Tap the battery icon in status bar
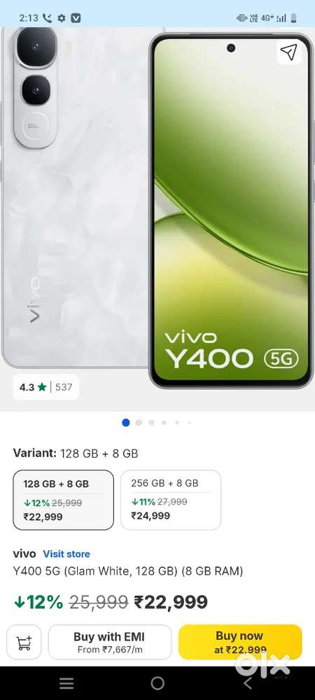Screen dimensions: 315x700 click(293, 18)
